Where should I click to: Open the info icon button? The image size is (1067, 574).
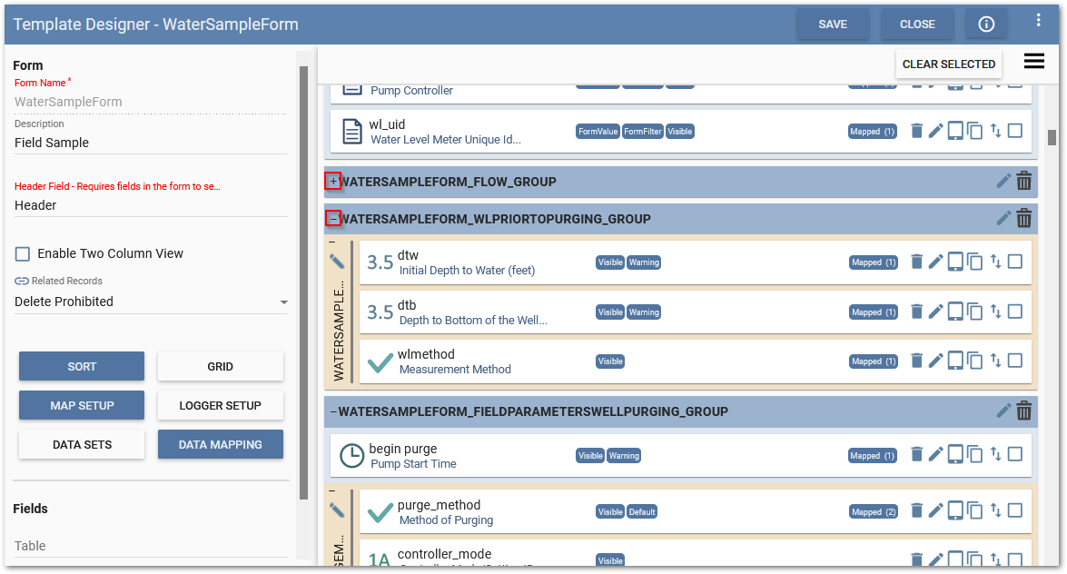[x=986, y=25]
